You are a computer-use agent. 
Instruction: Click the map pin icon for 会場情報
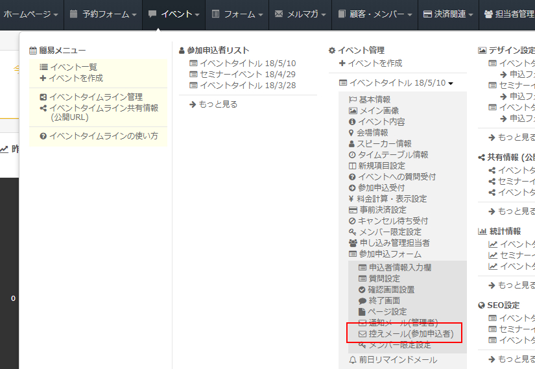point(352,133)
